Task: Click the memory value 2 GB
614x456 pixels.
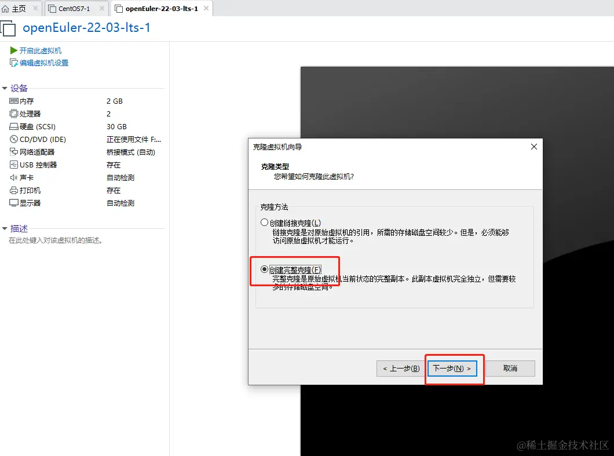Action: [x=114, y=101]
